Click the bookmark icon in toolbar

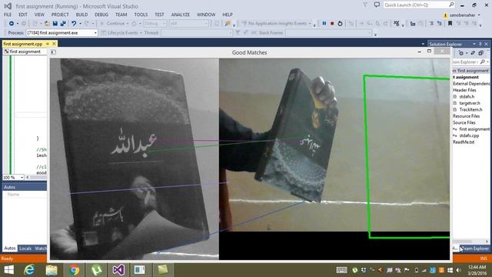coord(450,23)
